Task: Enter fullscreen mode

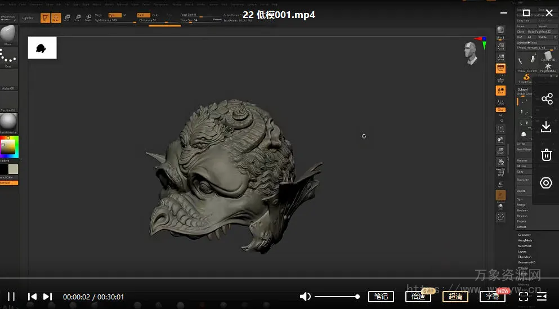Action: tap(524, 297)
